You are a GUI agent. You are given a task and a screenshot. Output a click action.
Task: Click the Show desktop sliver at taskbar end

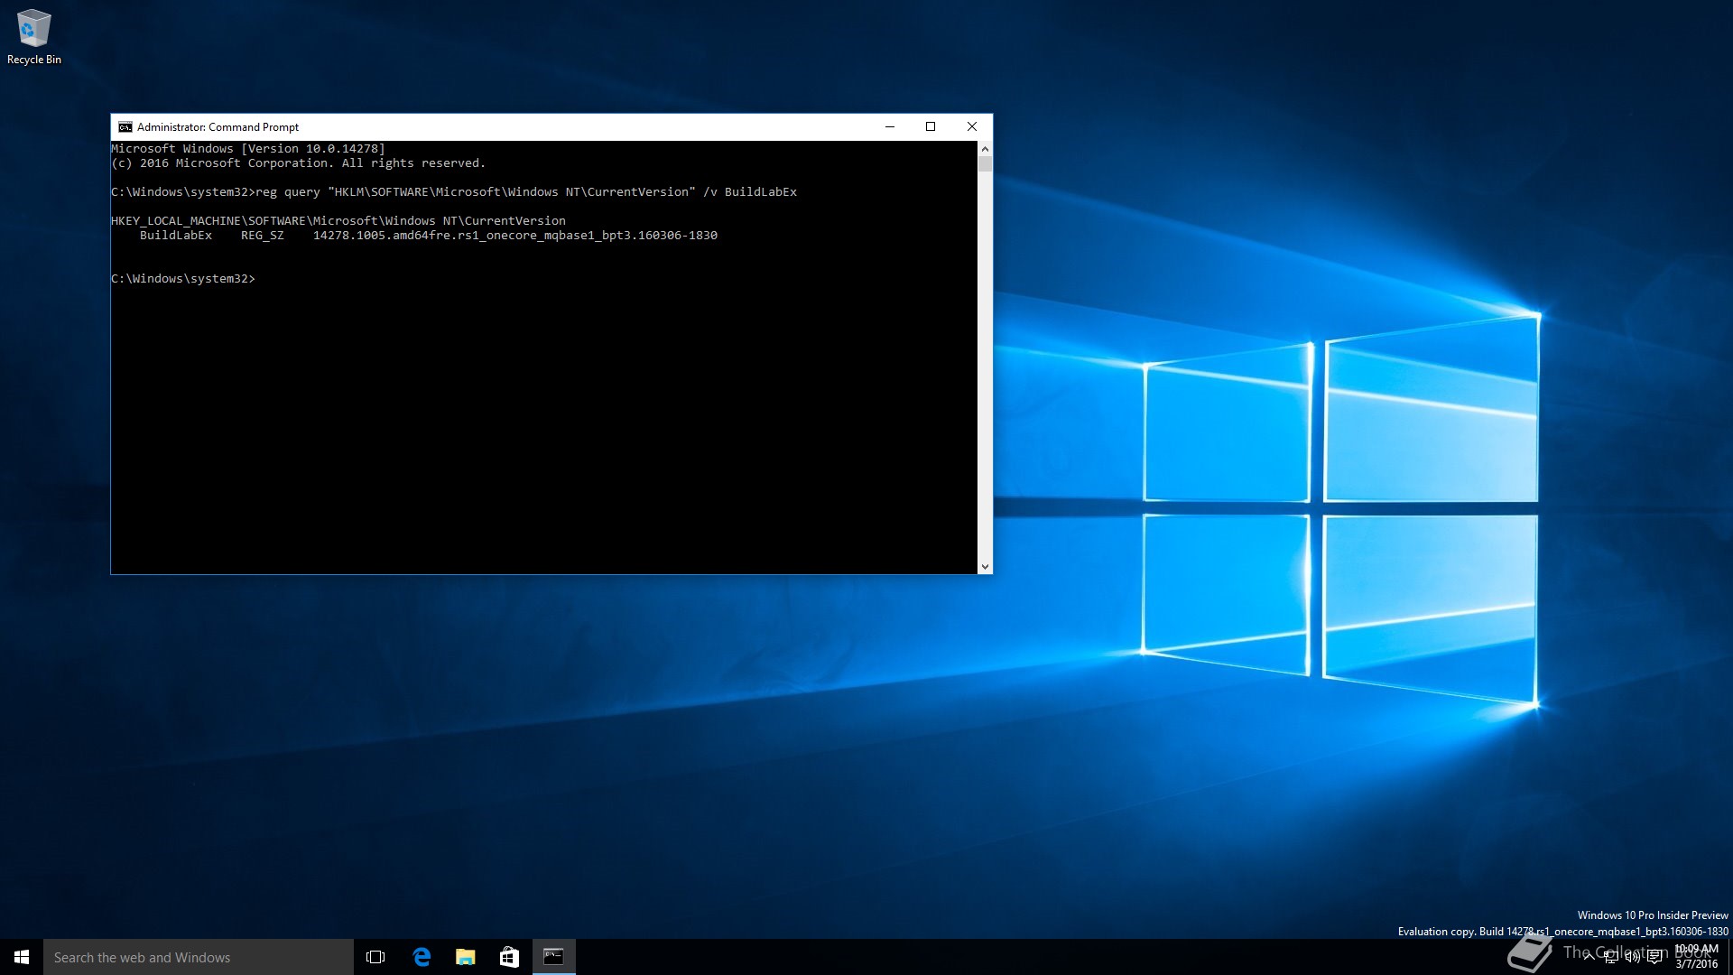1729,957
